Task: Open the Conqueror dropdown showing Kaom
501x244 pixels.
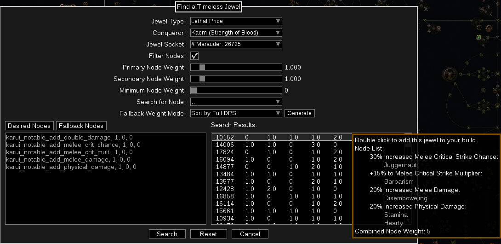Action: click(x=236, y=33)
